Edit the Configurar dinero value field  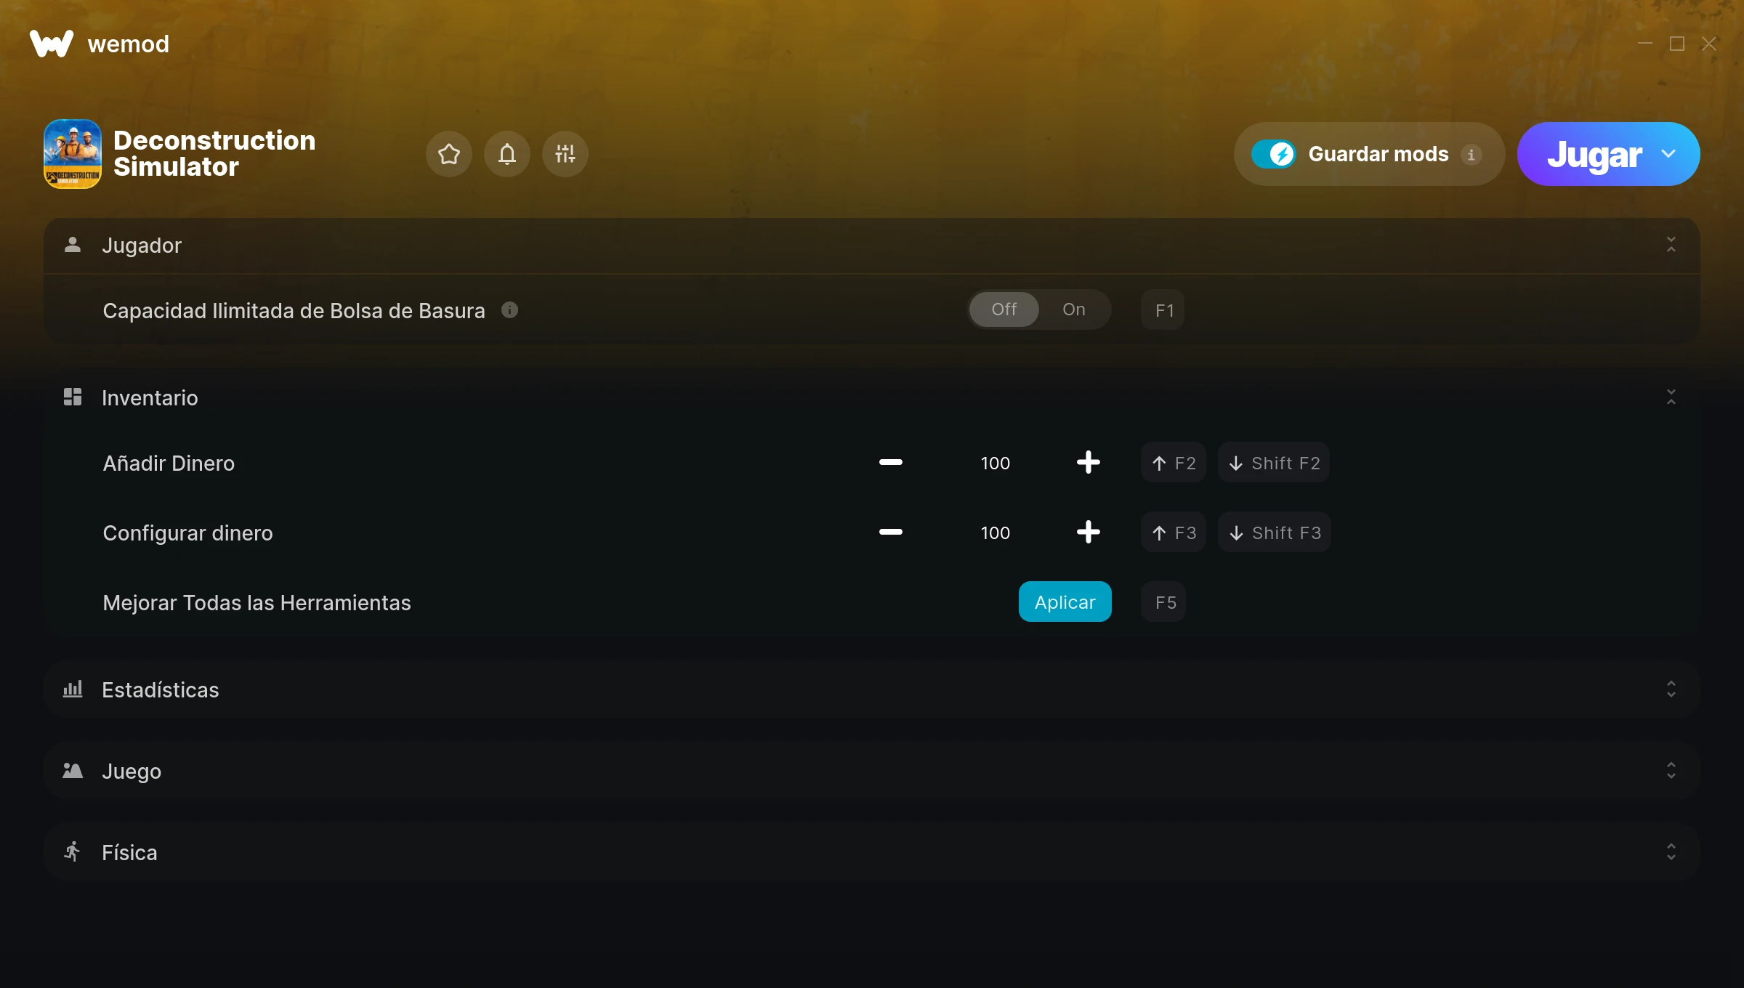[x=996, y=533]
